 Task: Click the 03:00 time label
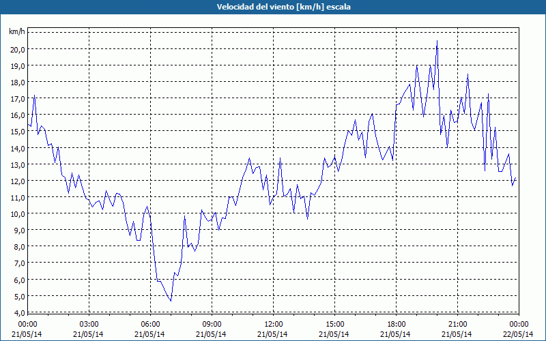click(x=89, y=325)
